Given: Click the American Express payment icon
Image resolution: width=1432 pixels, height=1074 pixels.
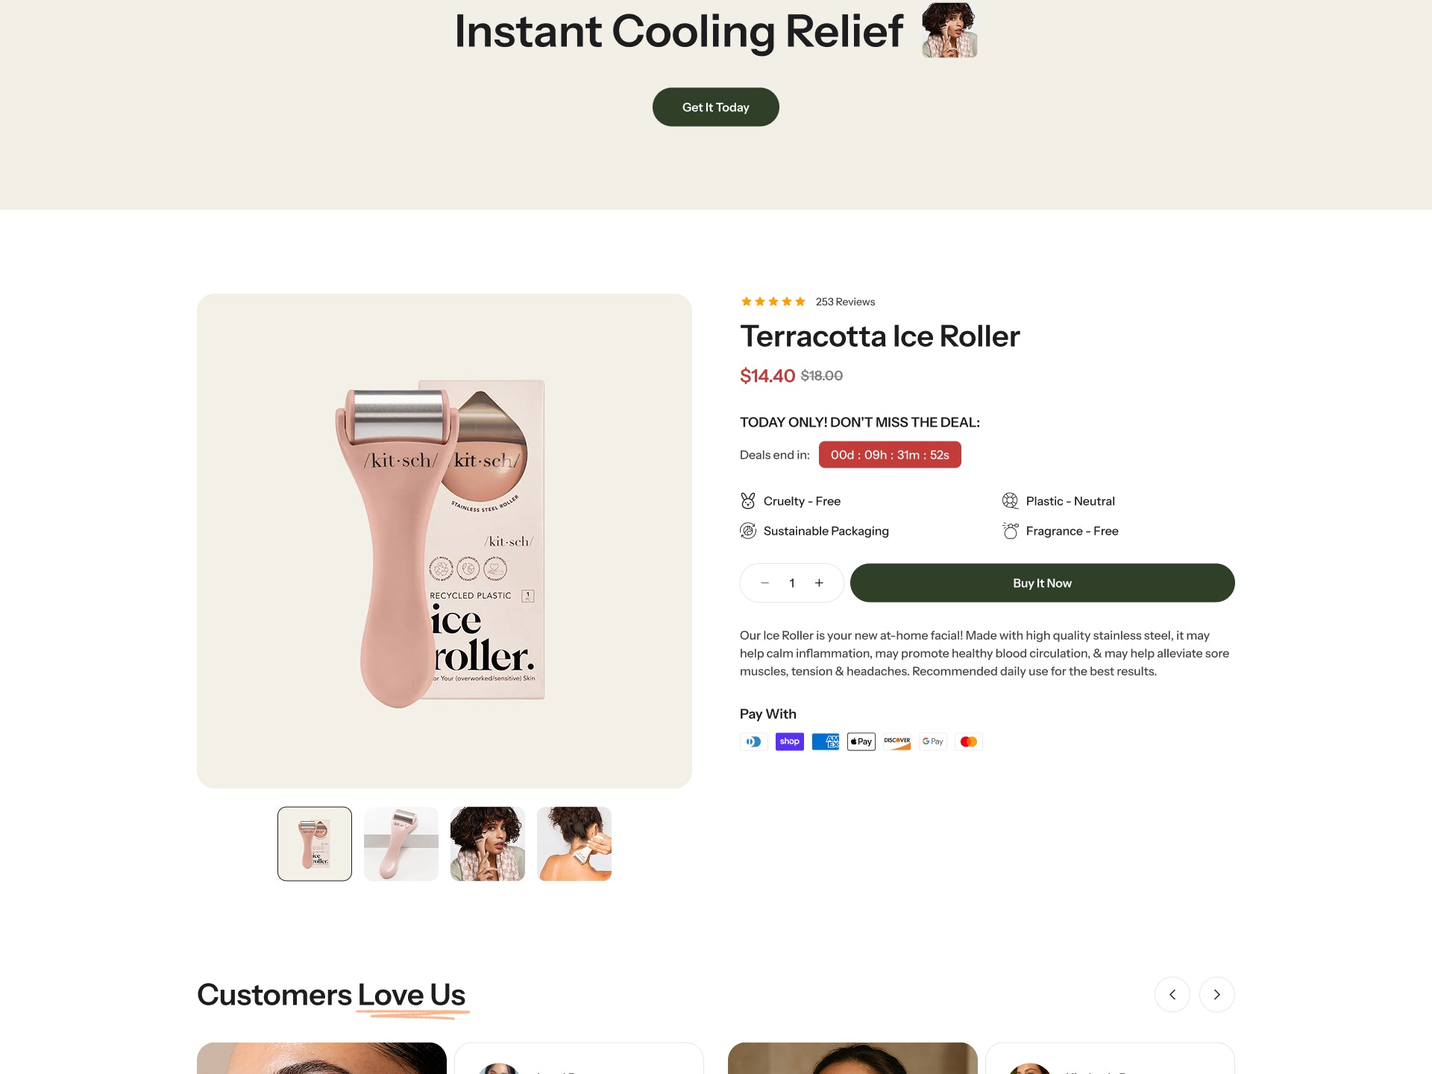Looking at the screenshot, I should pyautogui.click(x=825, y=741).
